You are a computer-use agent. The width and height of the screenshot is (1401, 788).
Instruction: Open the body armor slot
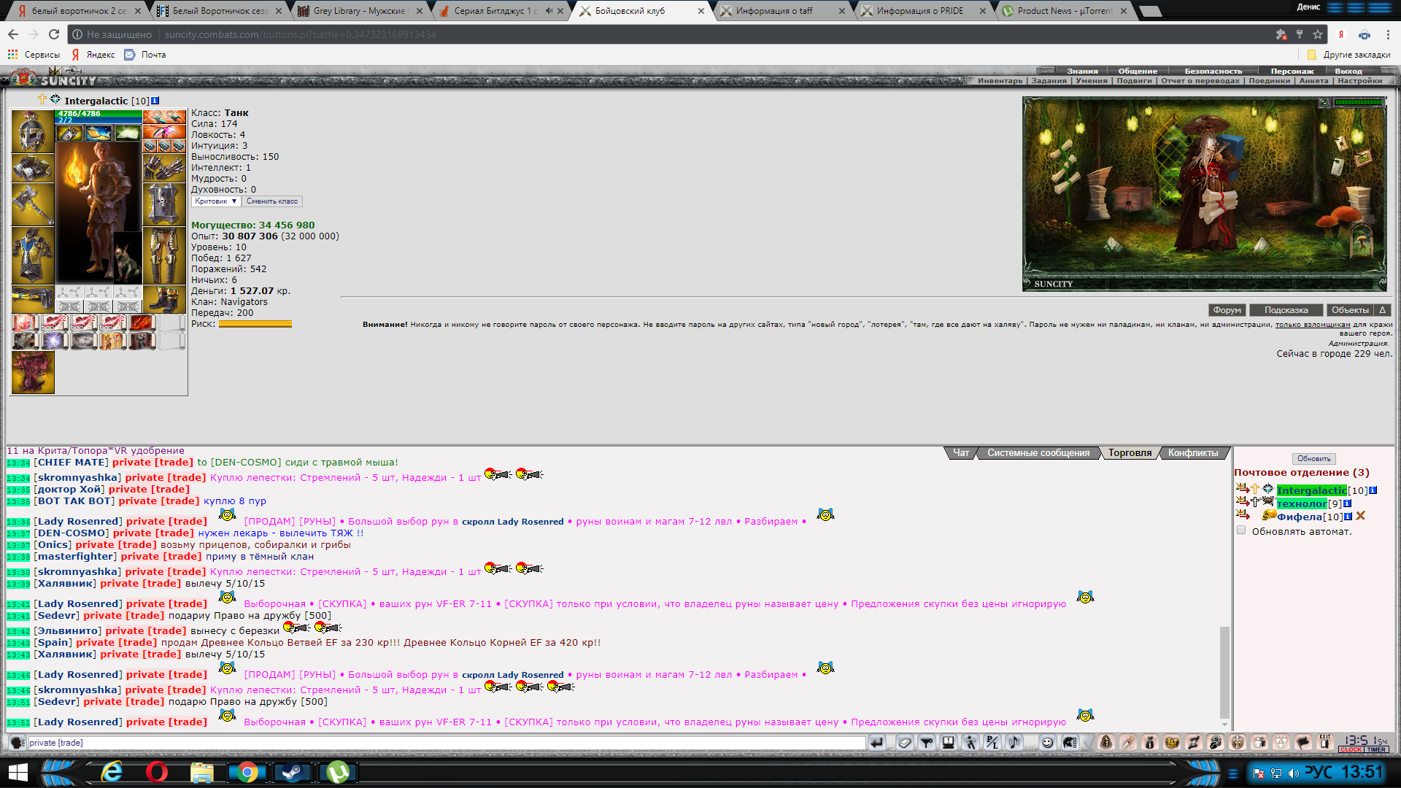[33, 255]
